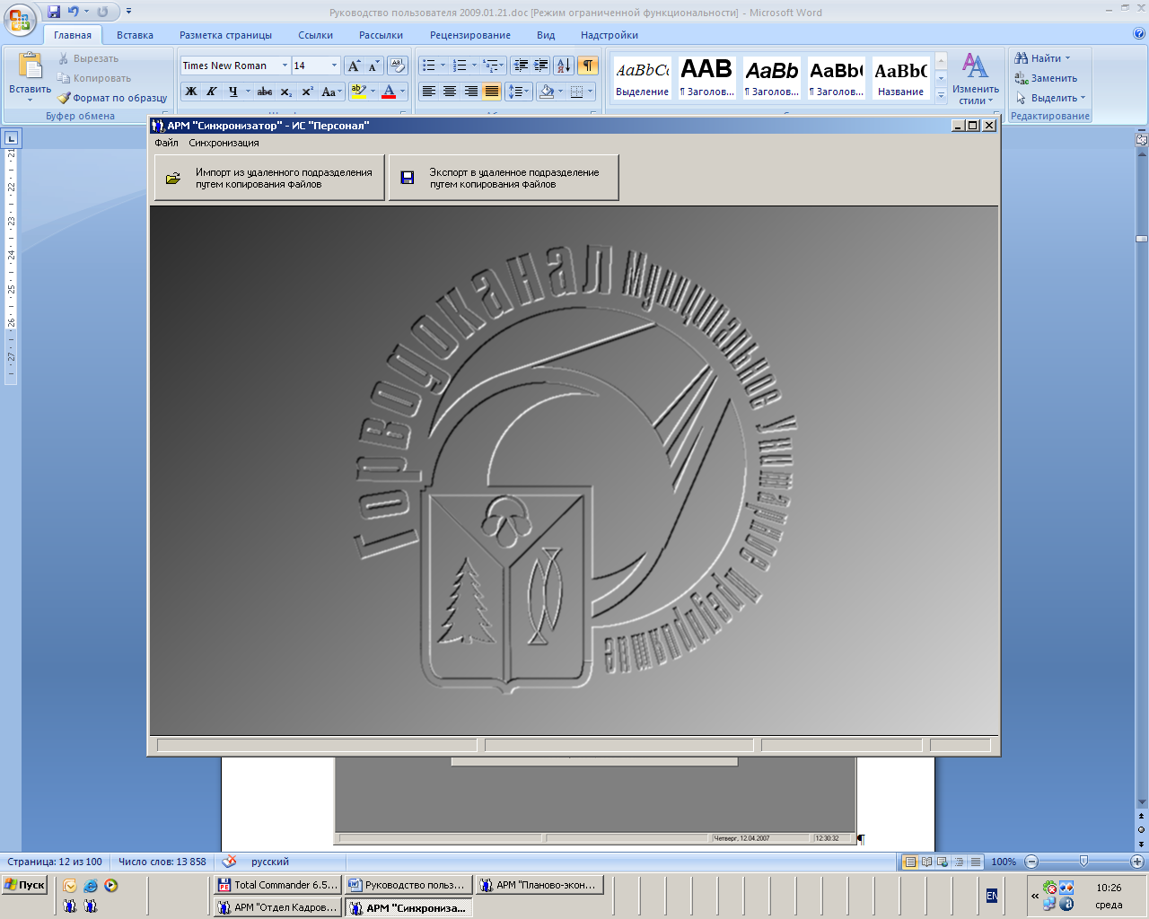Image resolution: width=1149 pixels, height=919 pixels.
Task: Open the Вставить paste options arrow
Action: point(31,101)
